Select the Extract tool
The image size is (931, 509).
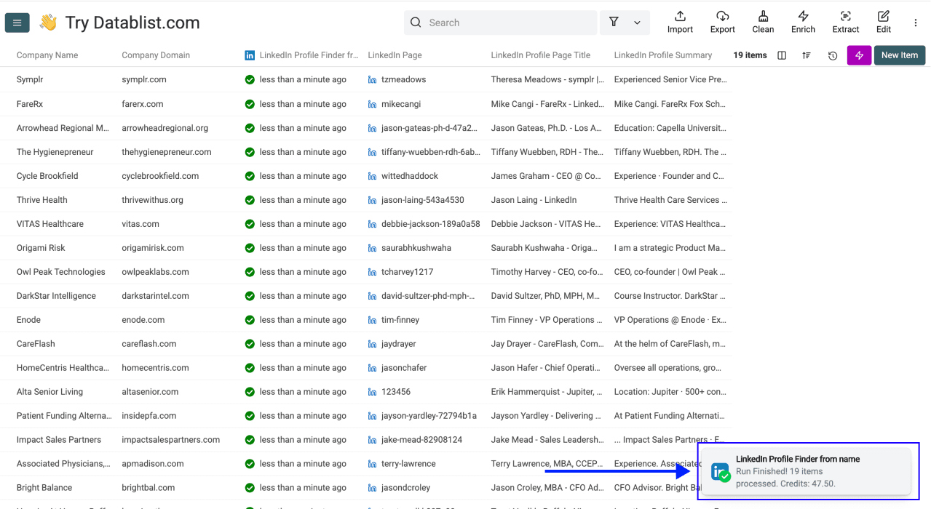point(845,22)
